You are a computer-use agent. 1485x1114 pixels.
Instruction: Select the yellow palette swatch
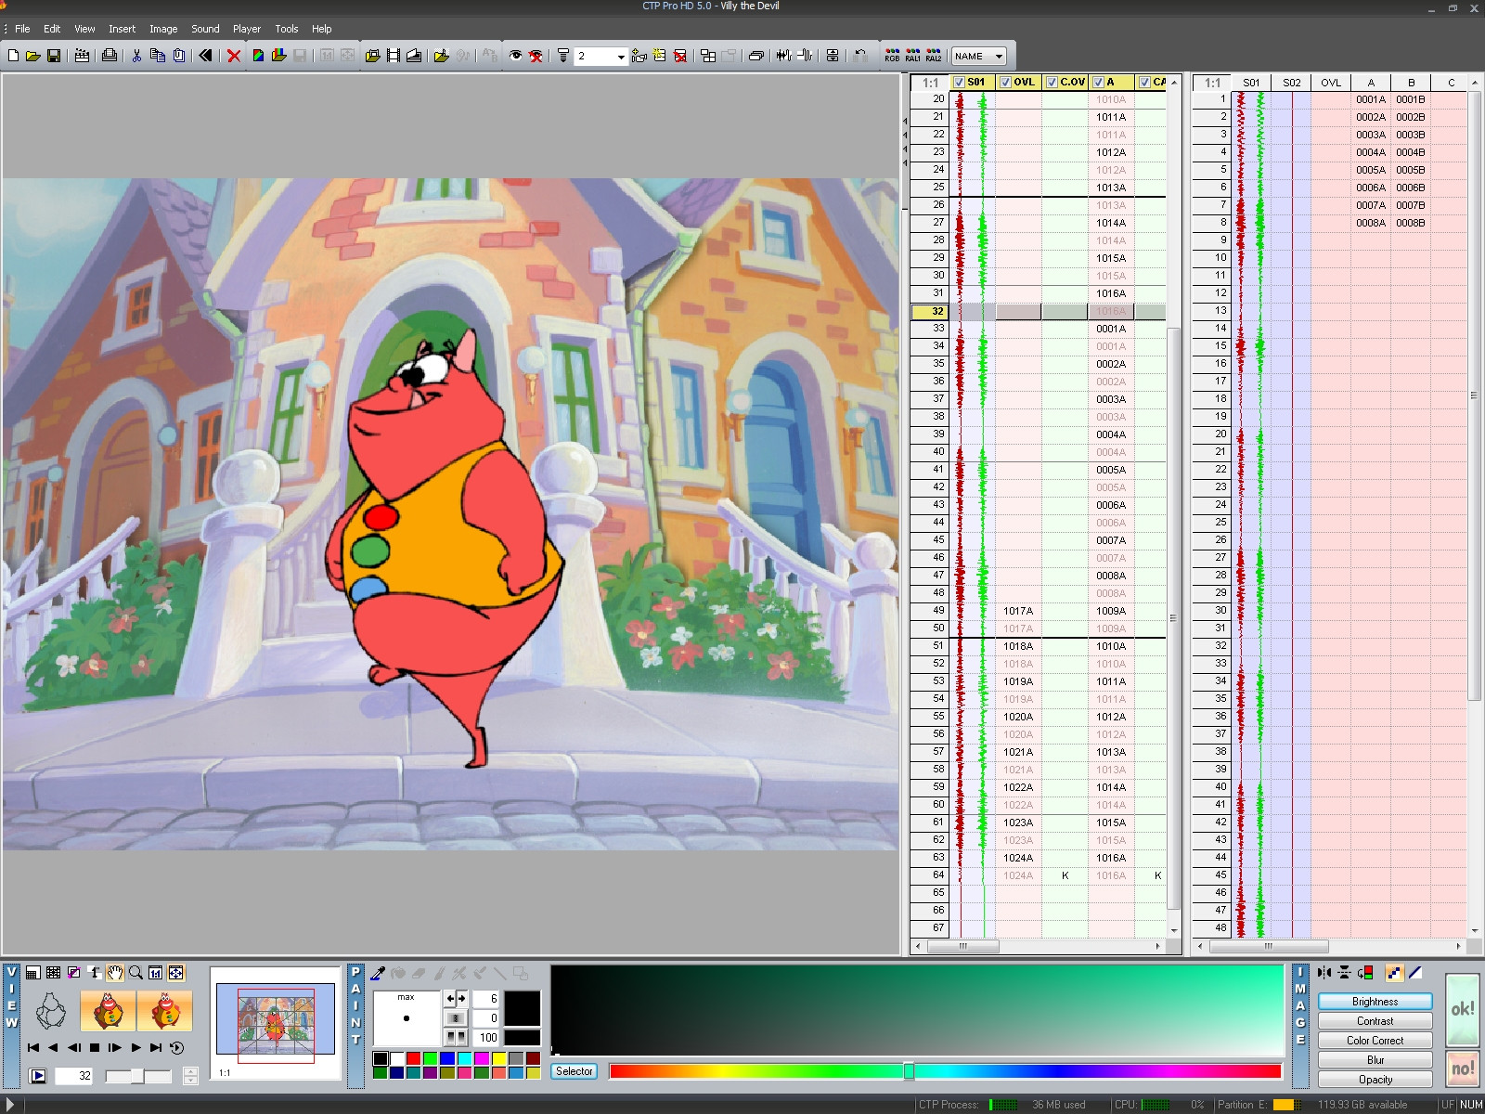(499, 1058)
